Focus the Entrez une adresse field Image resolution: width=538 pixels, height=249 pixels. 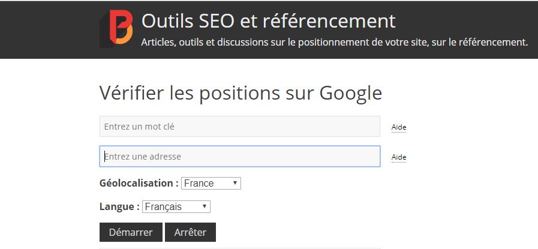pyautogui.click(x=239, y=157)
